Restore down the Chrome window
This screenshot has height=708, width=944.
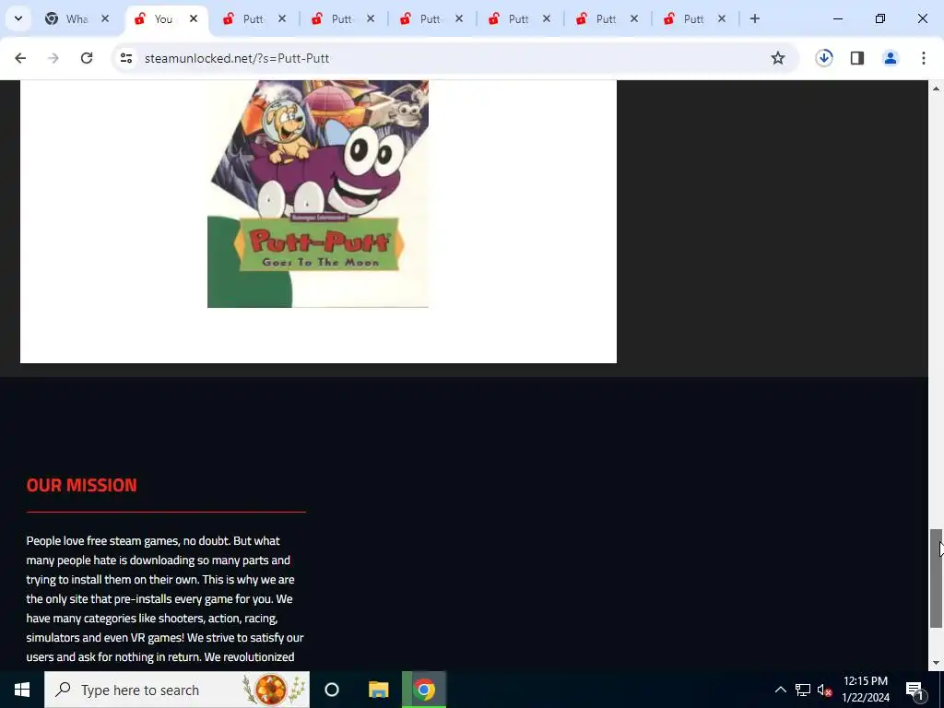pyautogui.click(x=880, y=18)
